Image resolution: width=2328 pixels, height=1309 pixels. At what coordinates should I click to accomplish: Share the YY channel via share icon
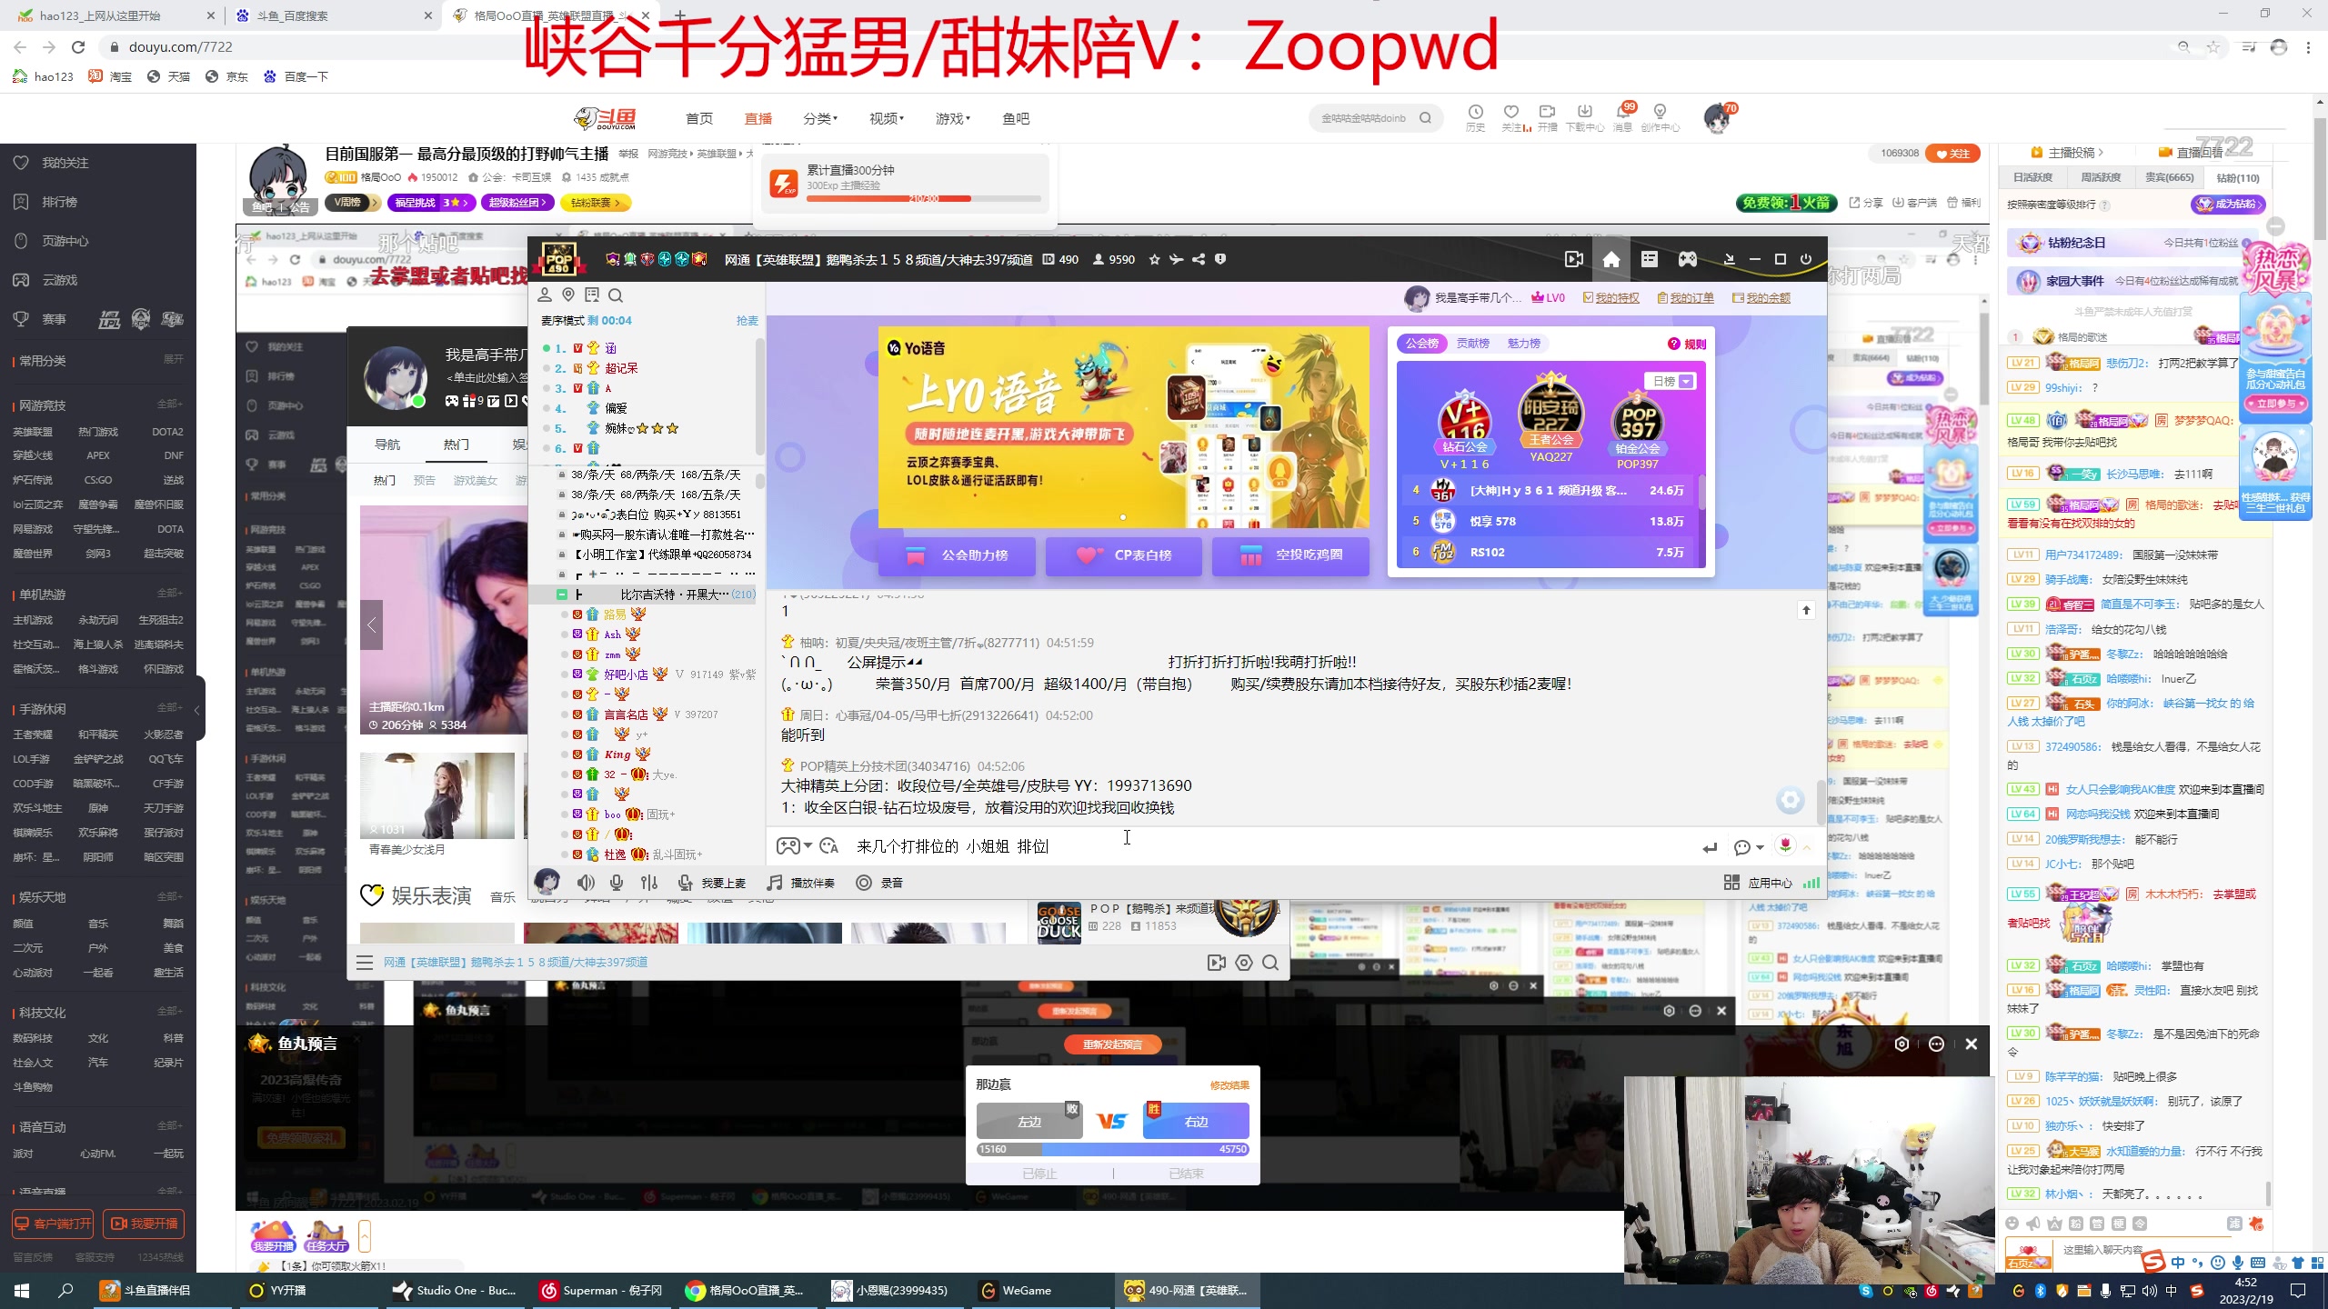coord(1199,260)
